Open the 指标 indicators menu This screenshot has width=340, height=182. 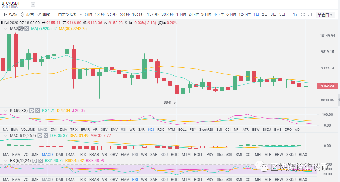[x=10, y=14]
